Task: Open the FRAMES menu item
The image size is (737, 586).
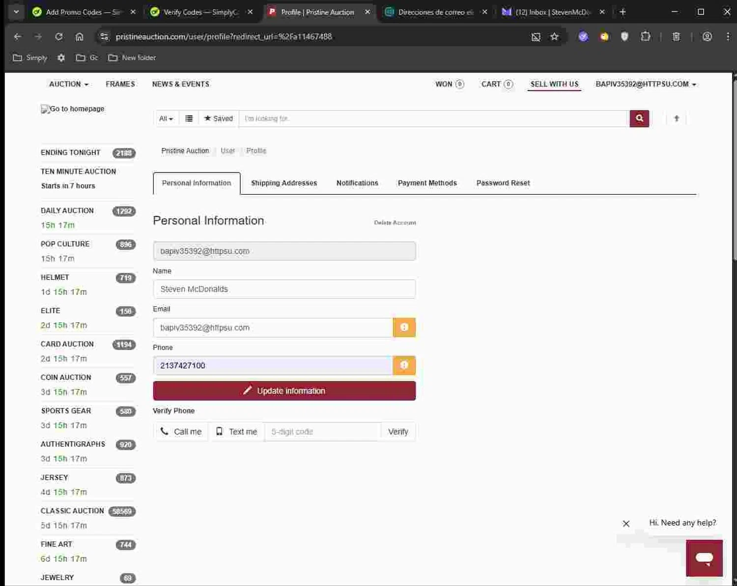Action: coord(120,84)
